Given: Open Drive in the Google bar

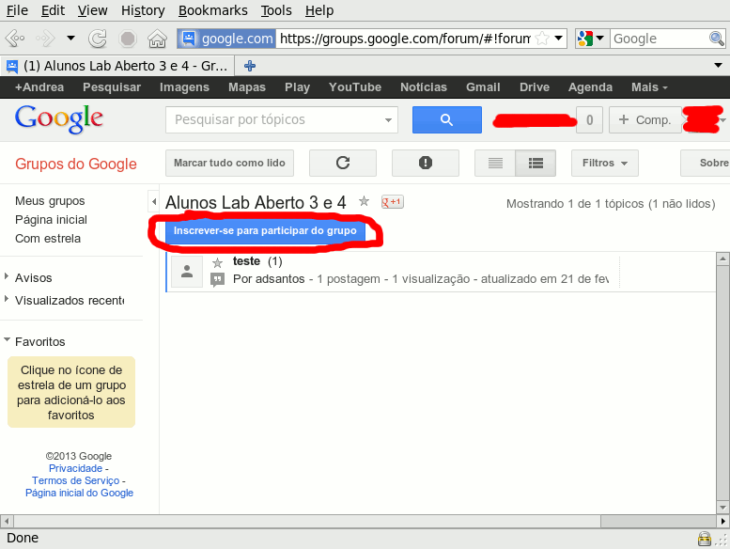Looking at the screenshot, I should click(535, 87).
